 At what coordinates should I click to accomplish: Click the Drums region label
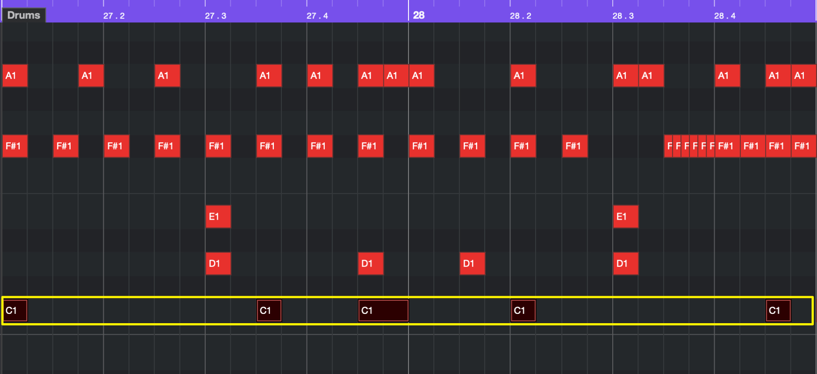[x=24, y=15]
